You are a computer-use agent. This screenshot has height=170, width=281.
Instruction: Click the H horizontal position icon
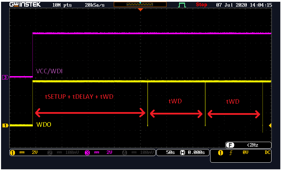(183, 153)
